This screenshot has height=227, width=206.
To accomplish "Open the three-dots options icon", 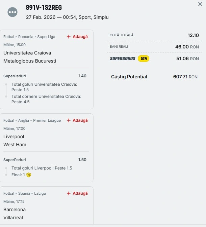I will 12,12.
